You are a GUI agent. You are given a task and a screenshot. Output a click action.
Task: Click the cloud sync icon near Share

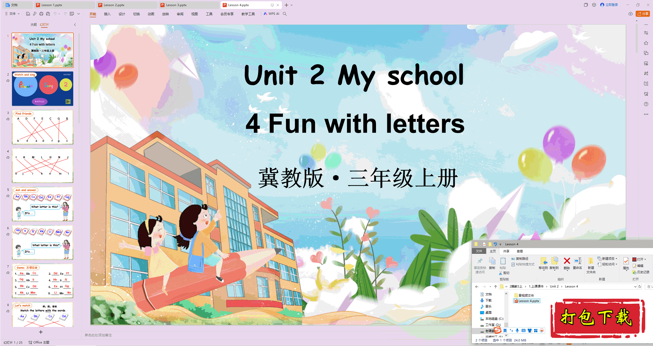point(631,14)
